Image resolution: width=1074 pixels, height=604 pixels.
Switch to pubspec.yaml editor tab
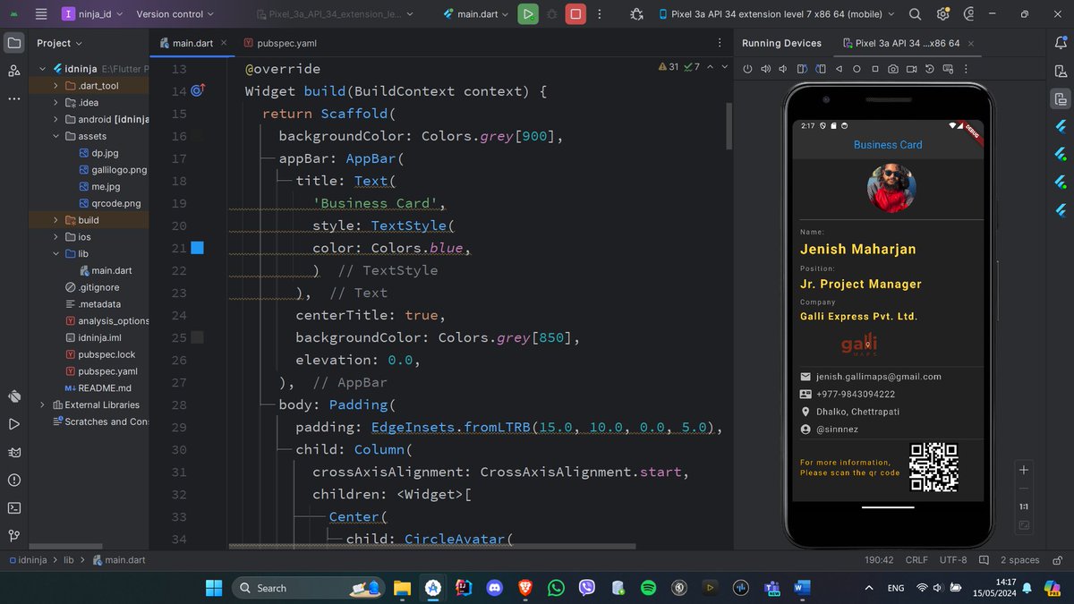(279, 43)
